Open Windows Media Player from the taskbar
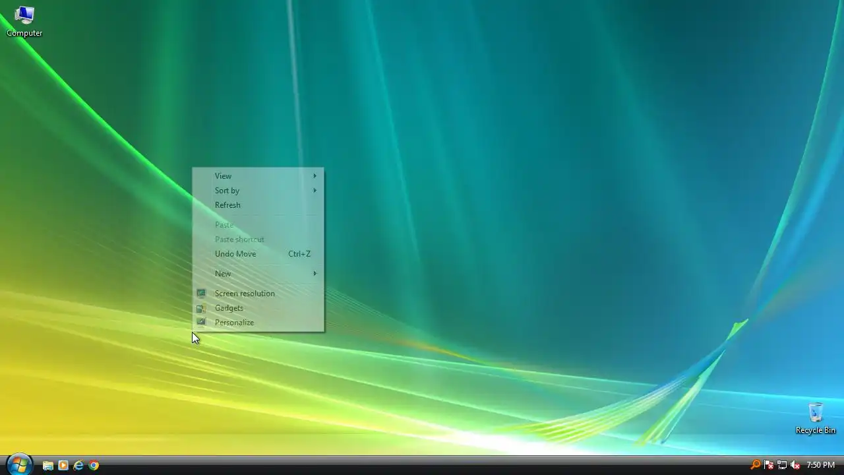Viewport: 844px width, 475px height. click(x=63, y=465)
